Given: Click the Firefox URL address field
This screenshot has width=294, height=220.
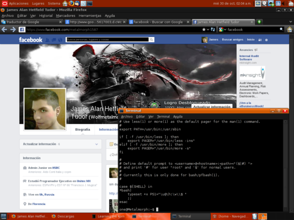Looking at the screenshot, I should [x=113, y=29].
